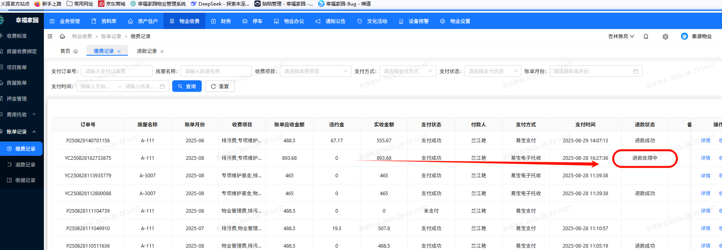Open 详情 for order P250829140701156

(x=705, y=141)
